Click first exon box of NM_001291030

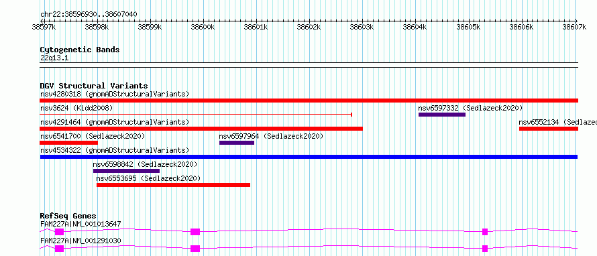60,249
